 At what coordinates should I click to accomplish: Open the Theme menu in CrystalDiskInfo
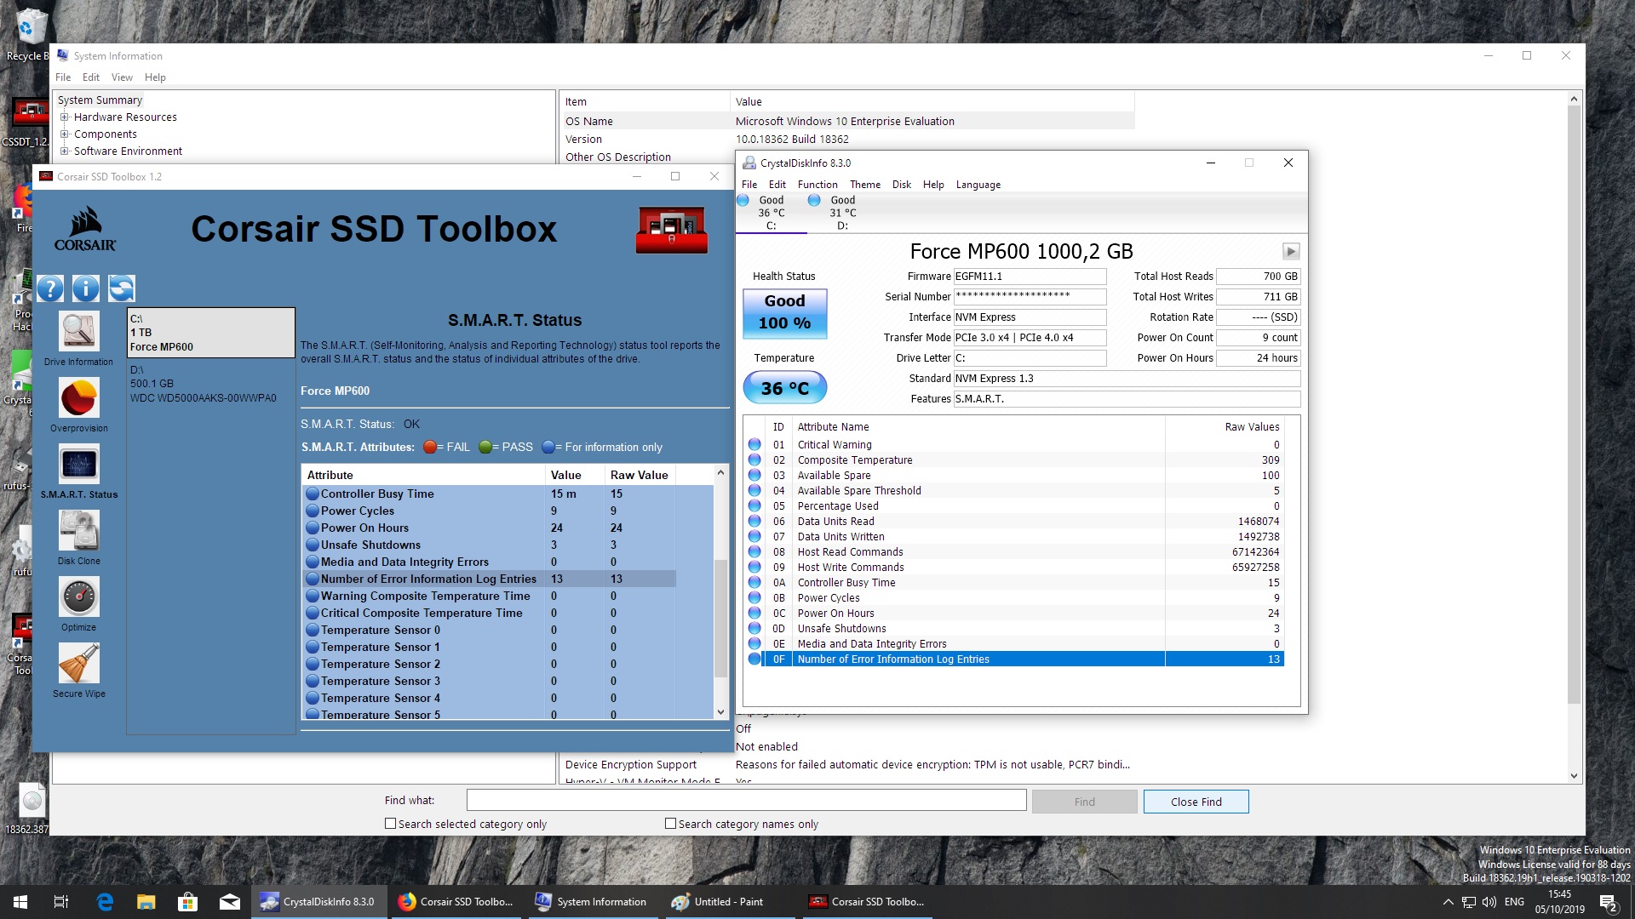(864, 185)
